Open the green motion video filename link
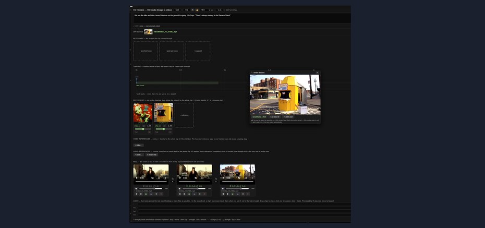The image size is (485, 228). point(165,32)
